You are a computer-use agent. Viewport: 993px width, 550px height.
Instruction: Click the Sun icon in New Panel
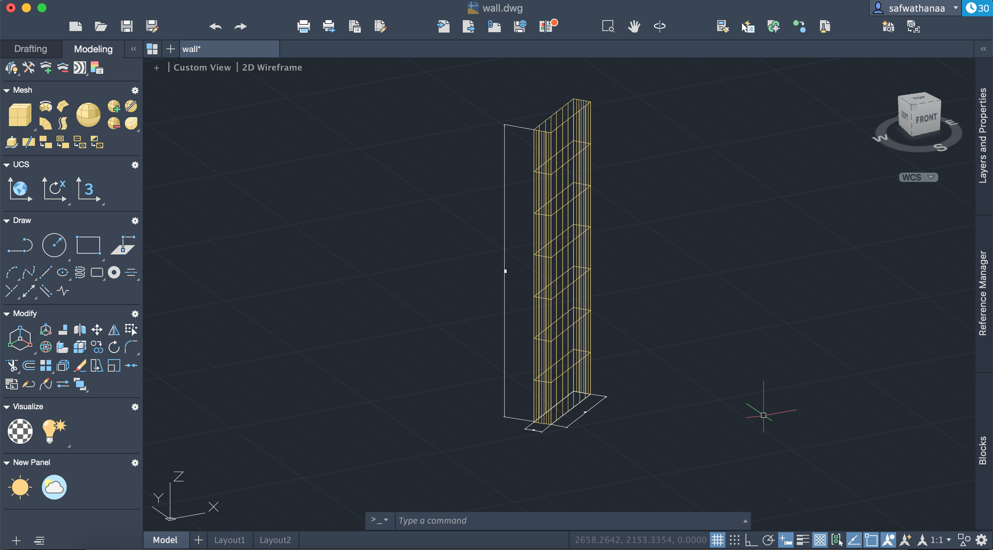[x=20, y=487]
